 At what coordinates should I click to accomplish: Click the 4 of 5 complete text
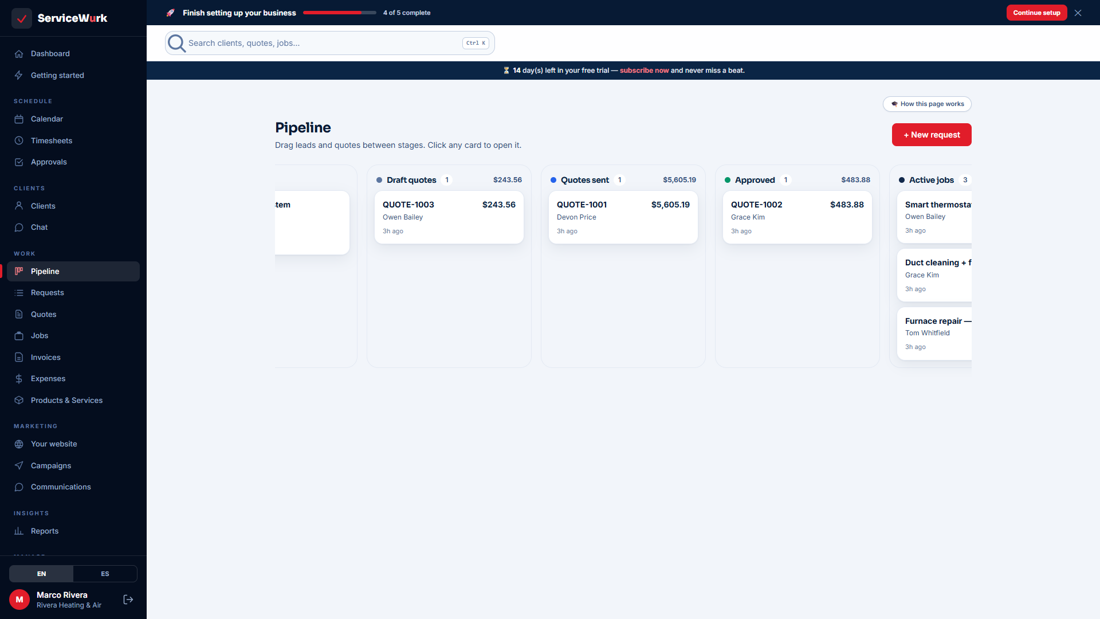(407, 13)
